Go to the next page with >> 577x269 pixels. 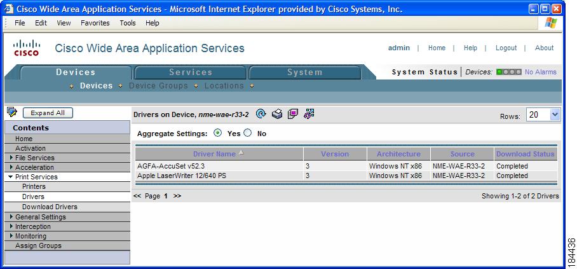tap(177, 196)
